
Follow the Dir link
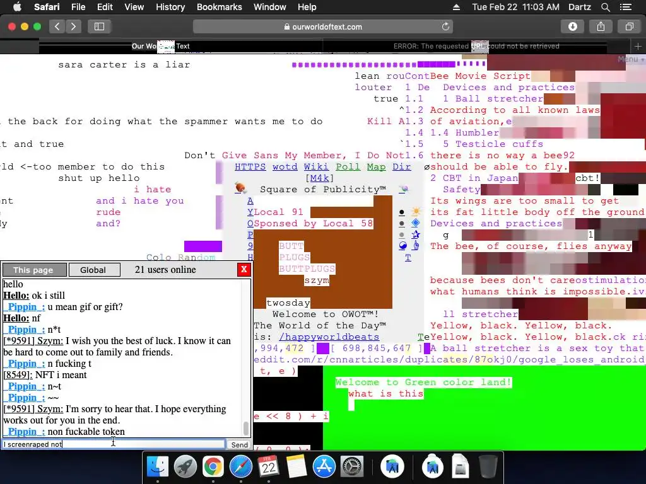coord(401,166)
